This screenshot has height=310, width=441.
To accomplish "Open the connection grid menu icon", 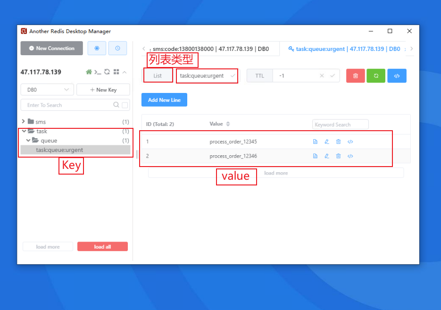I will (x=116, y=72).
